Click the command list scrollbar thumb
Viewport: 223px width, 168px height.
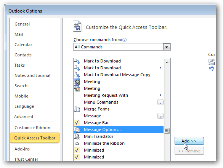[x=167, y=131]
